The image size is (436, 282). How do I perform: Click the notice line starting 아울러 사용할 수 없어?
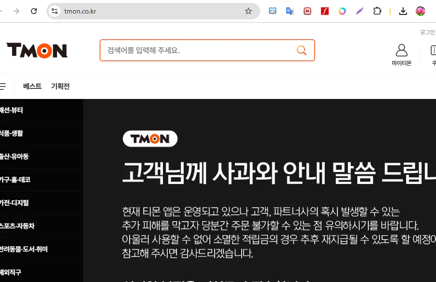[x=279, y=239]
